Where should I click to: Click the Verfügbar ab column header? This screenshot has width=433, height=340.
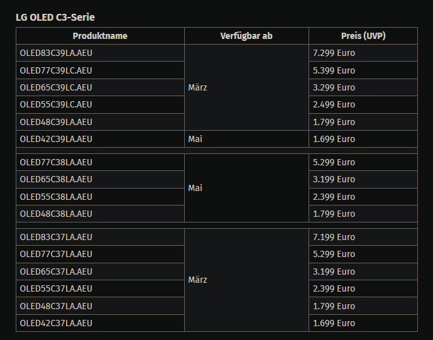pos(246,36)
